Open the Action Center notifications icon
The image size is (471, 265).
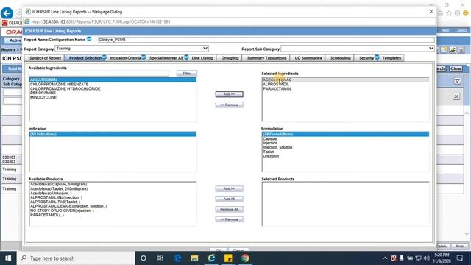[460, 258]
